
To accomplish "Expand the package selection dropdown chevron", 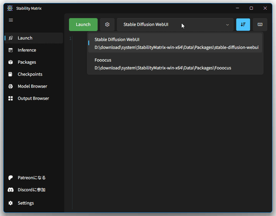I will [227, 25].
